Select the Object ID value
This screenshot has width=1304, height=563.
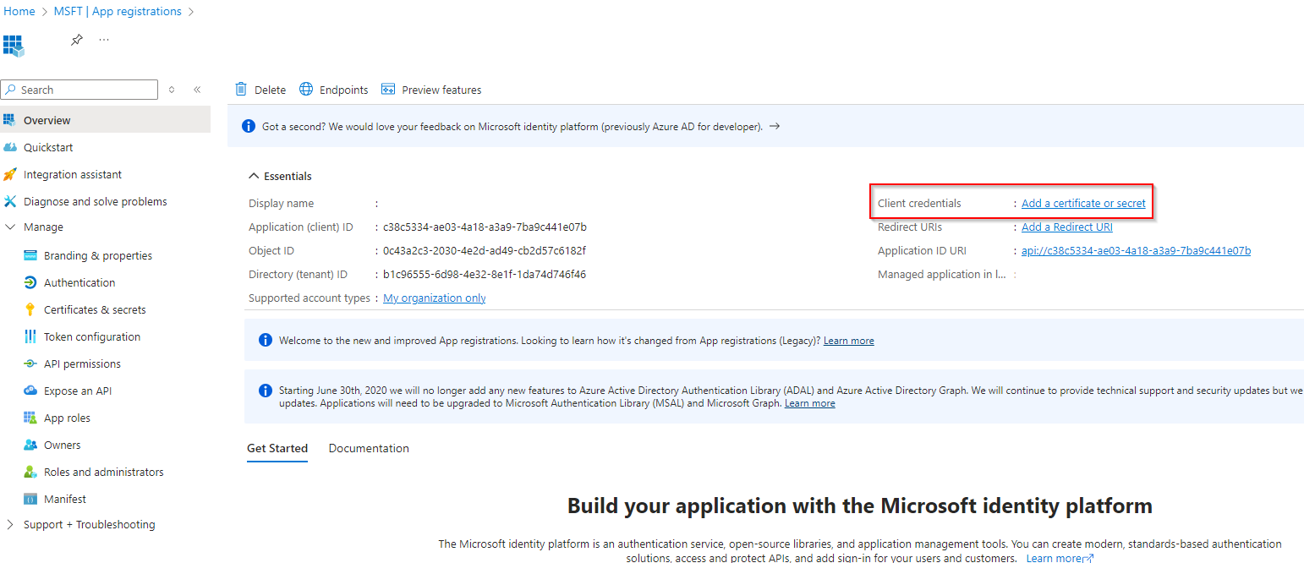484,250
